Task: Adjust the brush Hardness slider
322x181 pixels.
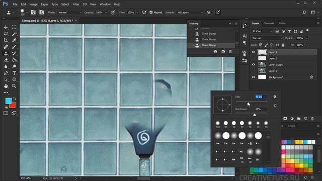Action: tap(255, 115)
